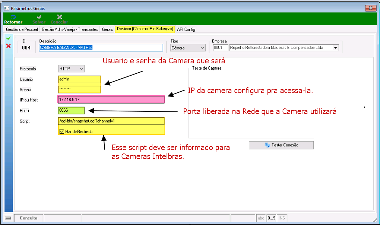
Task: Click the Usuário field with admin
Action: [x=79, y=79]
